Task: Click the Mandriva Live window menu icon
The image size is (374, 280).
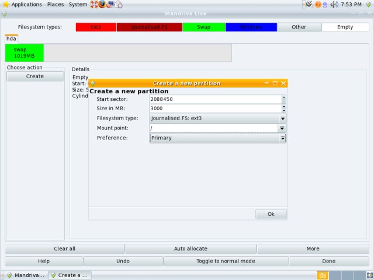Action: tap(4, 14)
